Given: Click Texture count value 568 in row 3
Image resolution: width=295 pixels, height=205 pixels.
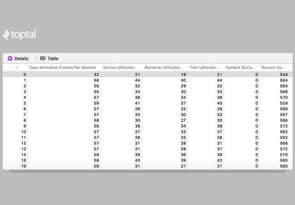Looking at the screenshot, I should click(x=284, y=92).
